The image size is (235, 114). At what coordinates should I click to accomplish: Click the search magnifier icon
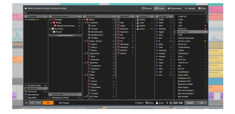pyautogui.click(x=25, y=13)
